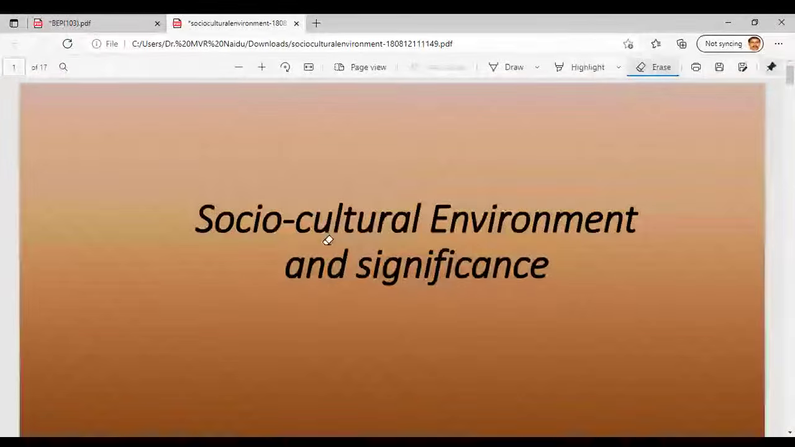Click the Not syncing profile button
This screenshot has width=795, height=447.
tap(730, 43)
